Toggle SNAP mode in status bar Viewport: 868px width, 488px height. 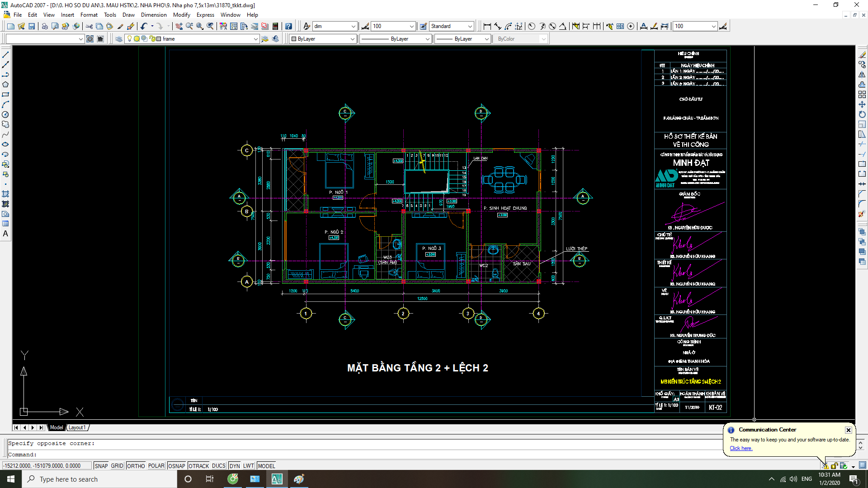click(x=101, y=466)
